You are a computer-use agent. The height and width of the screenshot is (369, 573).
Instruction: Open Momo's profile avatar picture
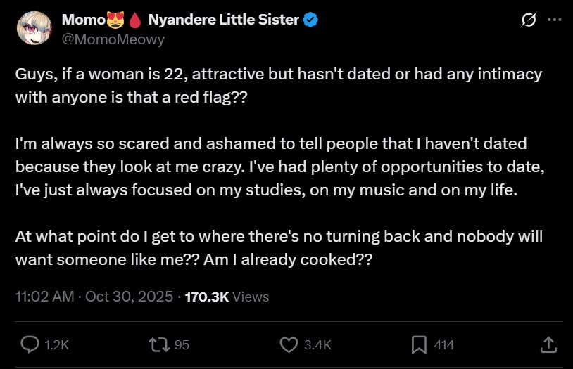pyautogui.click(x=32, y=27)
